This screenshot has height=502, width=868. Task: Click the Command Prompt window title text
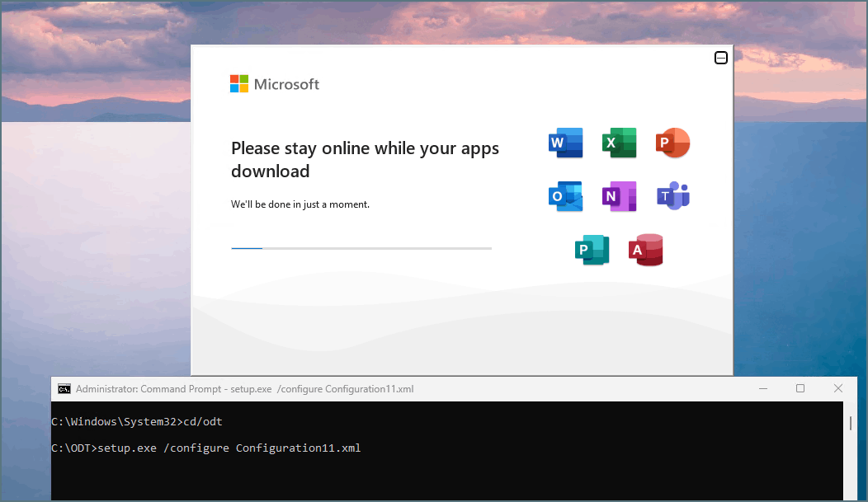[245, 389]
